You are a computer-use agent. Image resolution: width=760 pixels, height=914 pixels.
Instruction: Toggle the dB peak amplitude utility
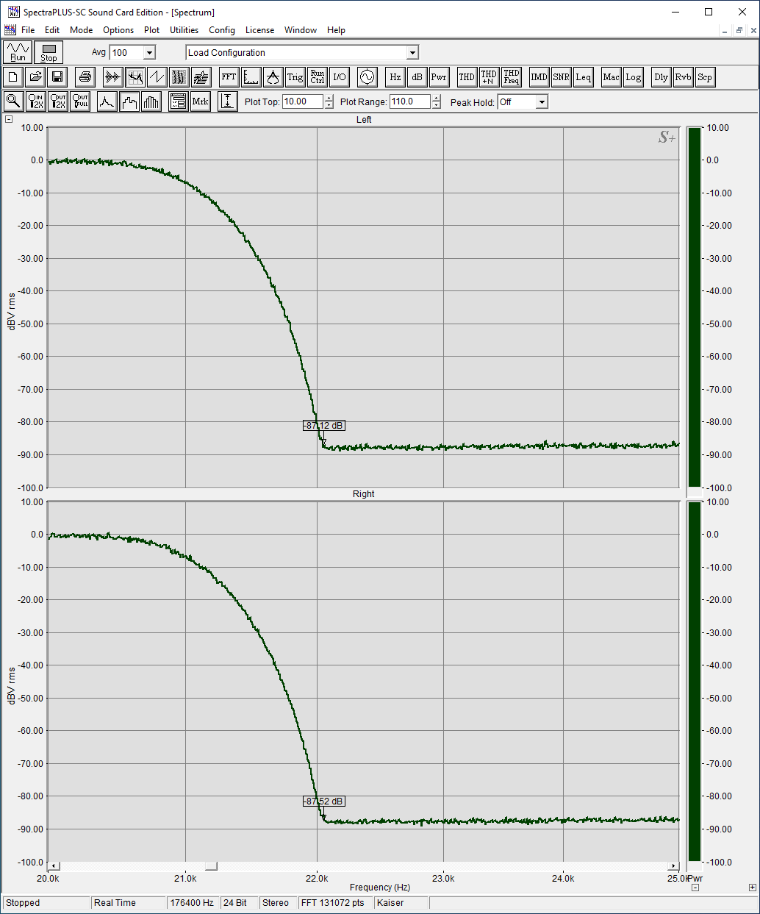(x=417, y=77)
